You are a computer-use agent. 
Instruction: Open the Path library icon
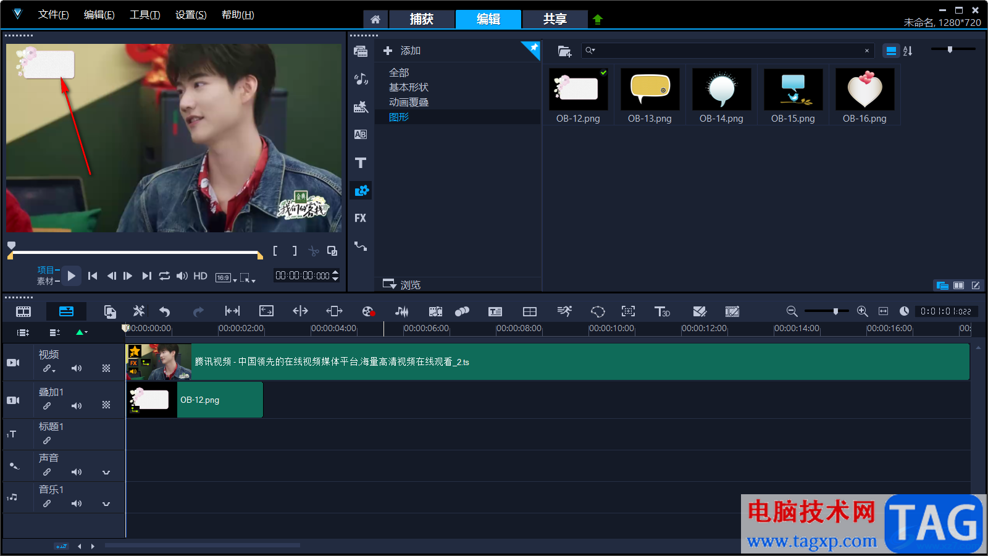click(x=361, y=246)
